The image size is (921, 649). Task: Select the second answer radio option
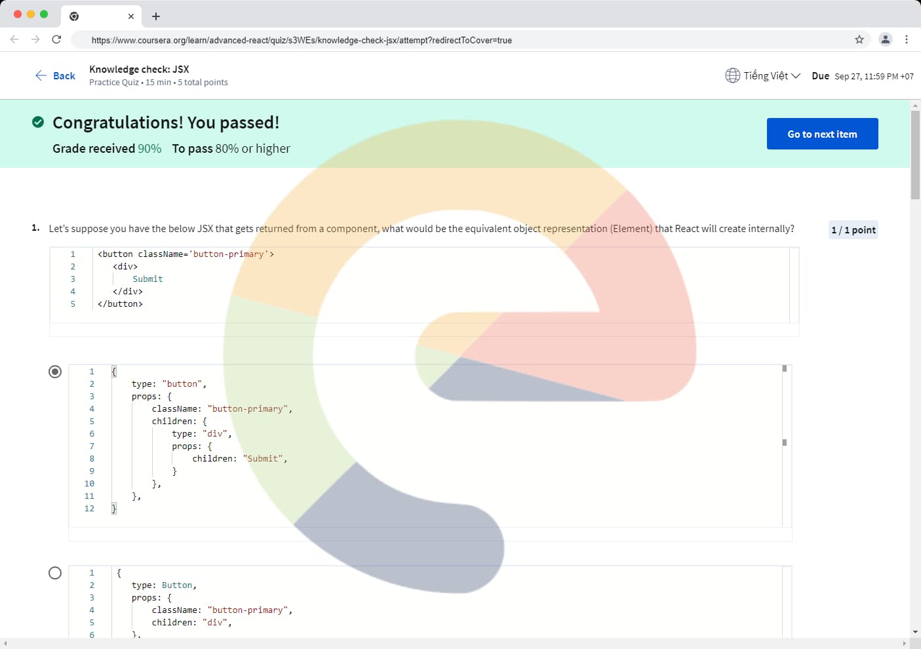pyautogui.click(x=55, y=573)
